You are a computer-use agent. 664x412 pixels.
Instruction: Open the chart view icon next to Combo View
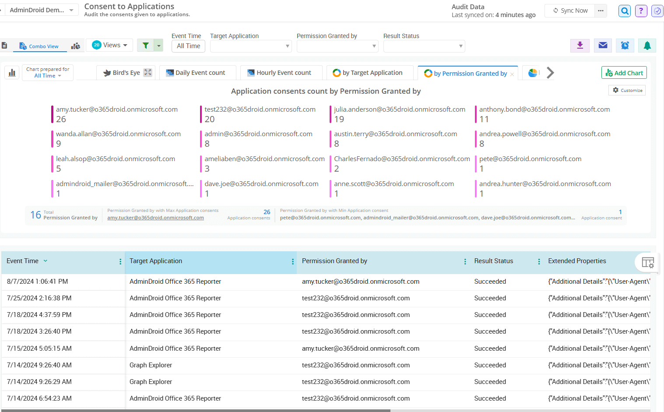76,45
